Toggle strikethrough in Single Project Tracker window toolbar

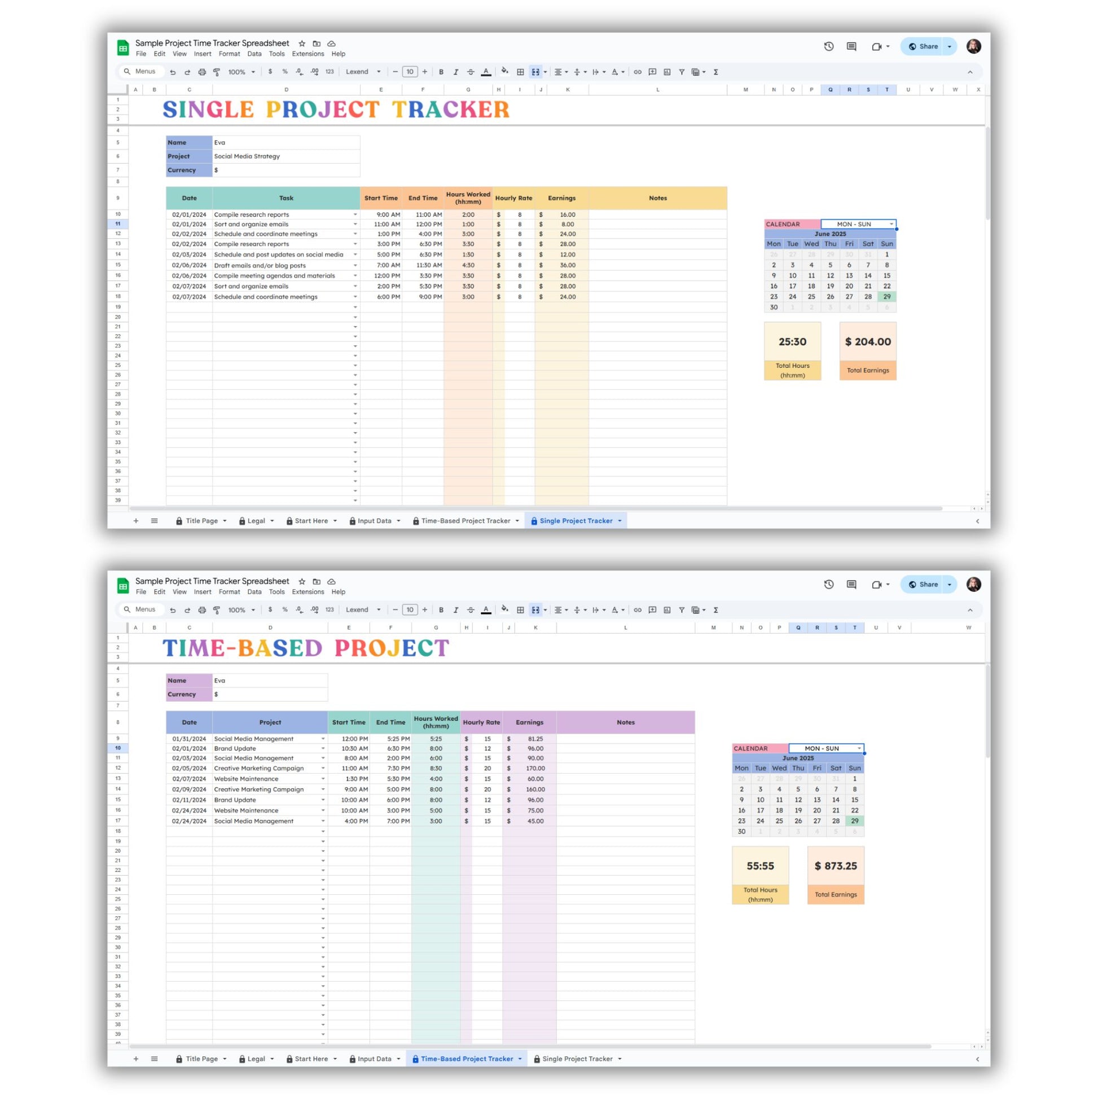(x=471, y=72)
